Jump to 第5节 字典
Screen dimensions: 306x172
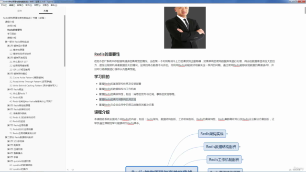pos(13,157)
